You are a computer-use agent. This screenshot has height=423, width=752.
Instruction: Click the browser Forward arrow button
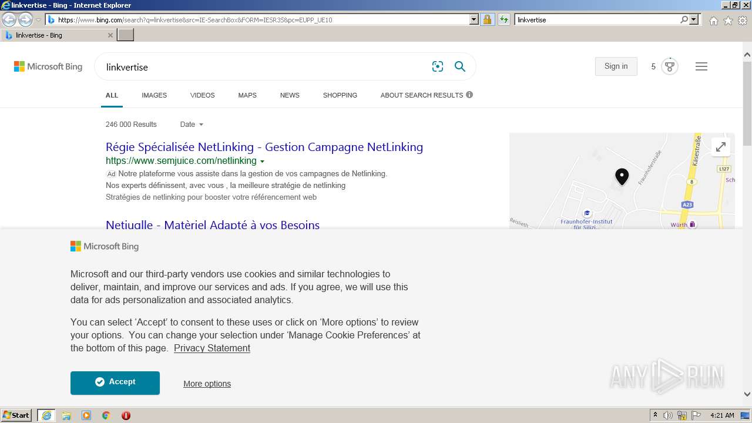25,20
